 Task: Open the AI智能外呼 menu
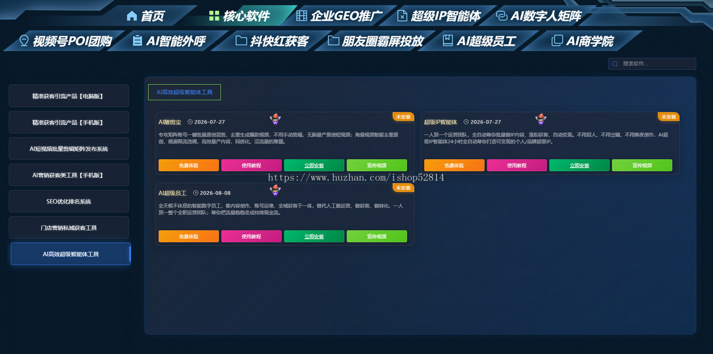[x=169, y=41]
